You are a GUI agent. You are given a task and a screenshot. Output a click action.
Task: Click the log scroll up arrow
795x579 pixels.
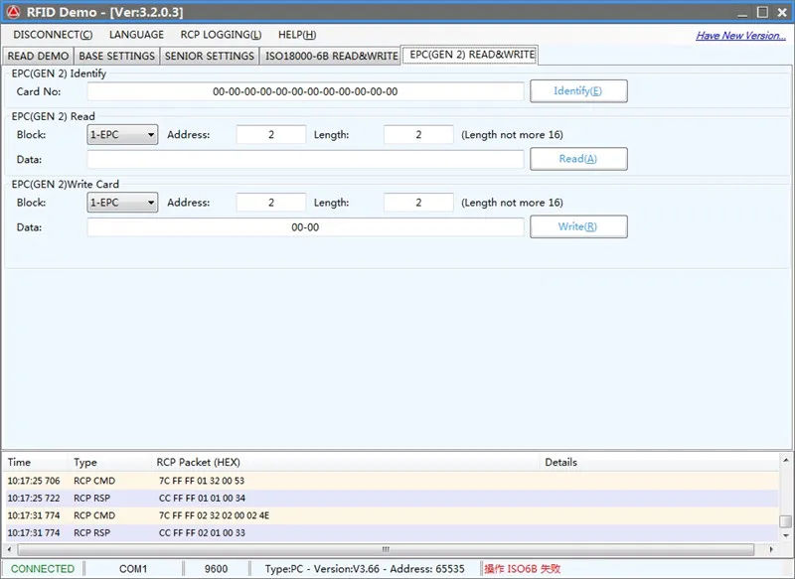click(786, 461)
